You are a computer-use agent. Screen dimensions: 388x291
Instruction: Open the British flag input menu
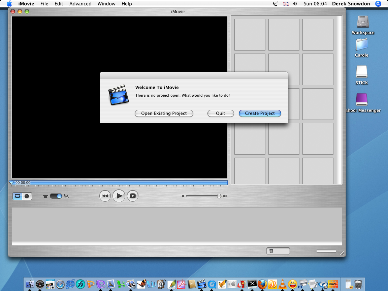point(286,4)
